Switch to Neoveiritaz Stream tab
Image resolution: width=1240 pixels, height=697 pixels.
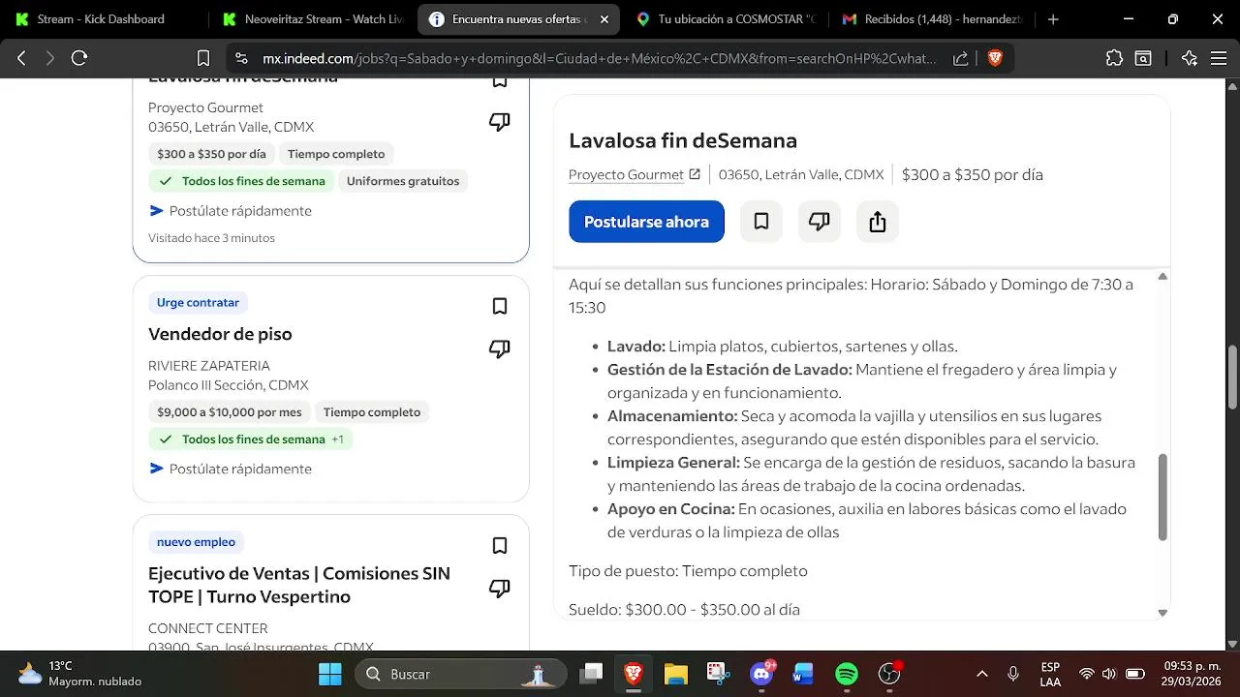coord(314,19)
